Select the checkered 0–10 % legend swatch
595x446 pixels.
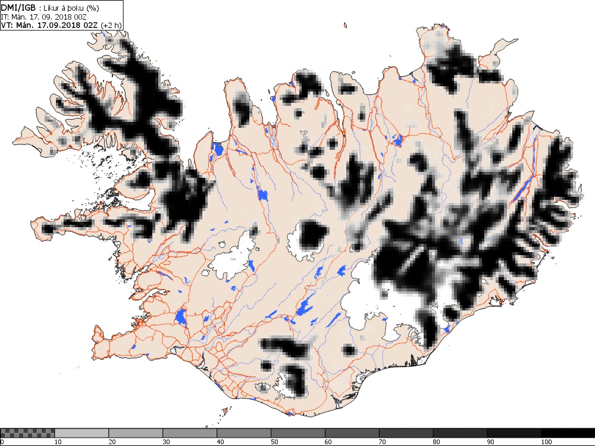pyautogui.click(x=28, y=433)
